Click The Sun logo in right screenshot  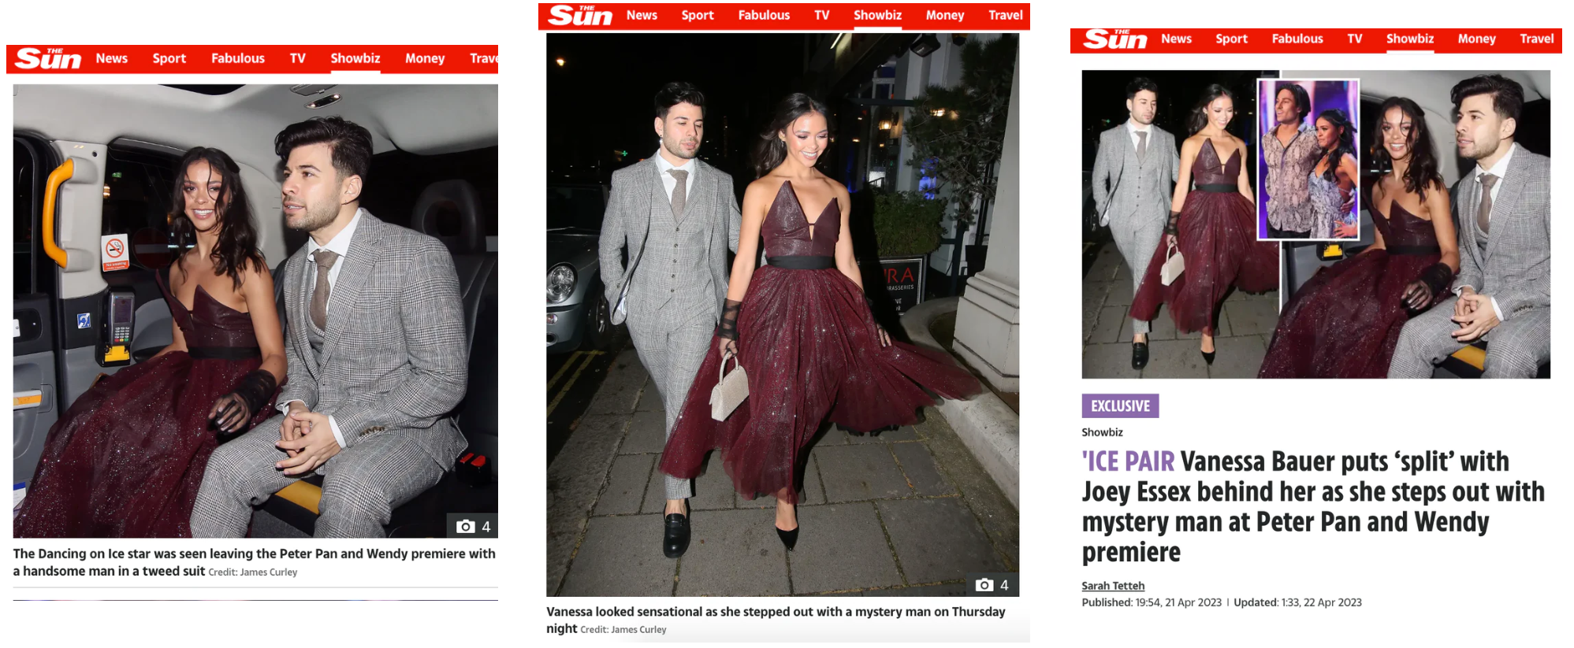tap(1115, 39)
